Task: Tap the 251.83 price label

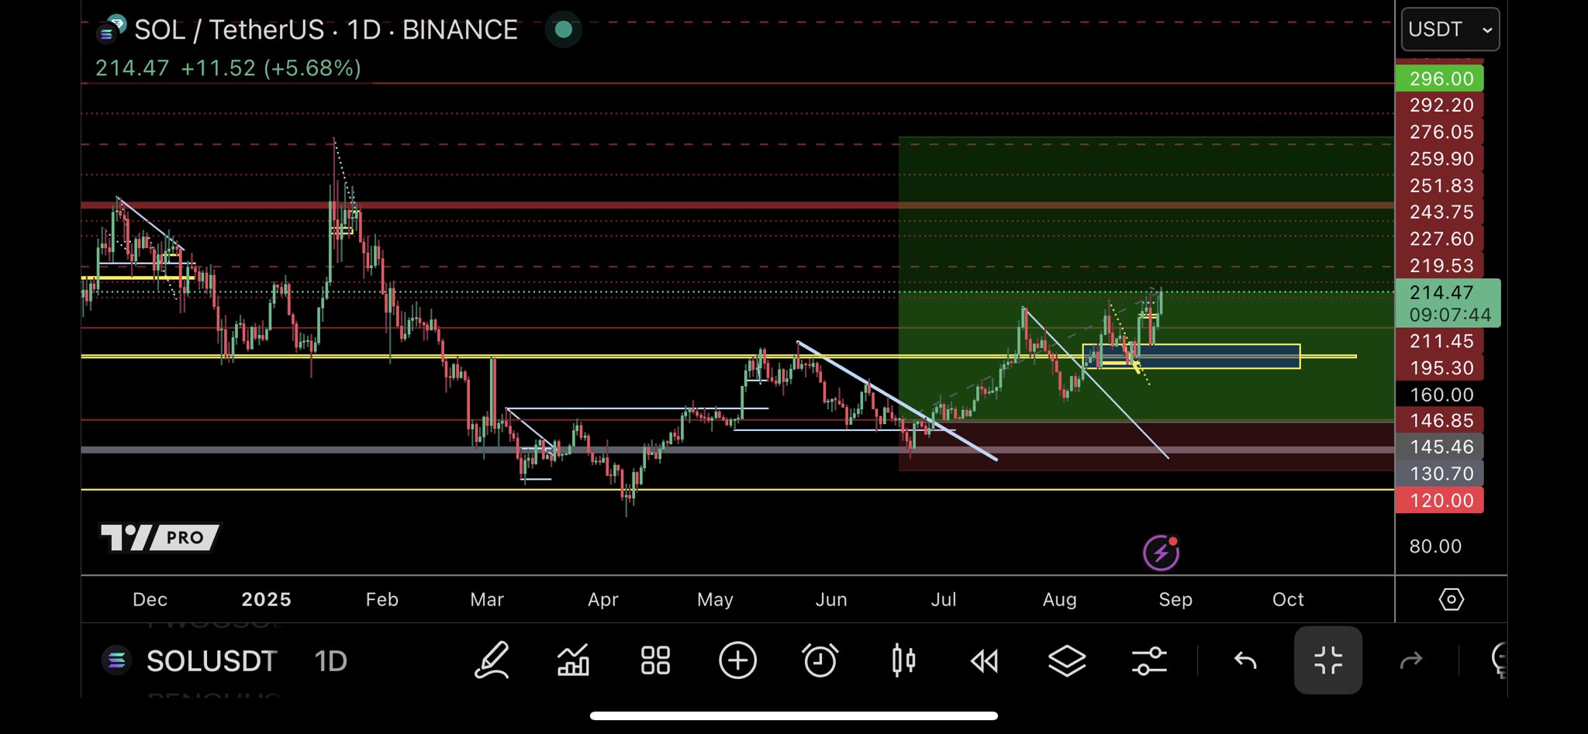Action: (x=1440, y=185)
